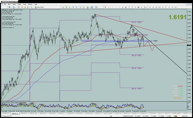Image resolution: width=193 pixels, height=118 pixels.
Task: Switch to W1 timeframe
Action: [x=172, y=7]
